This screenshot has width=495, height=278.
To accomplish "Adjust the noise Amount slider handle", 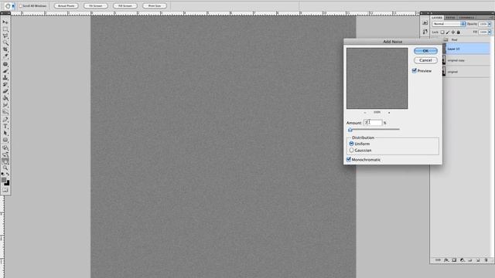I will point(350,130).
